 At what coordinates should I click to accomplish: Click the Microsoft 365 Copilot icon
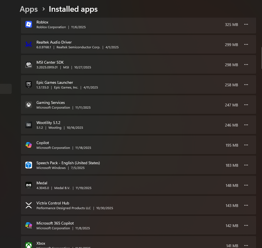coord(29,225)
